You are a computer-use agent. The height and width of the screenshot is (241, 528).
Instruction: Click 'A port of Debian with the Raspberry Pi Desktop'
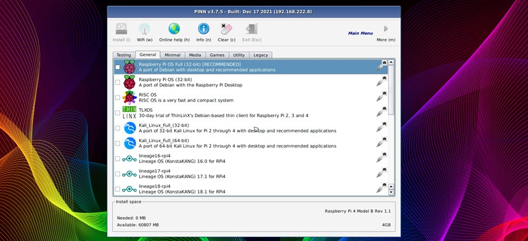pyautogui.click(x=190, y=85)
